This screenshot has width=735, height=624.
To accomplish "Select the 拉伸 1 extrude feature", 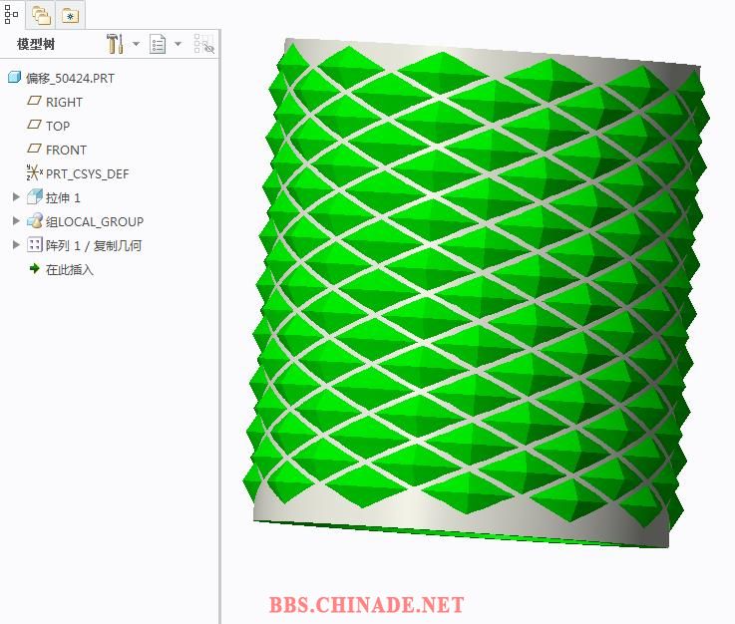I will 63,197.
